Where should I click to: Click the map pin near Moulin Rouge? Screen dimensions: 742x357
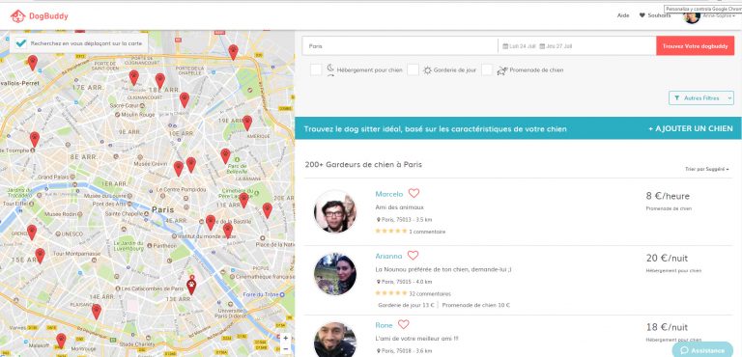[134, 77]
